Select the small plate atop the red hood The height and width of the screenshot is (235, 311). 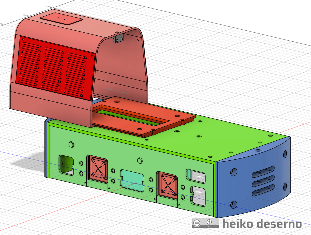(x=61, y=19)
